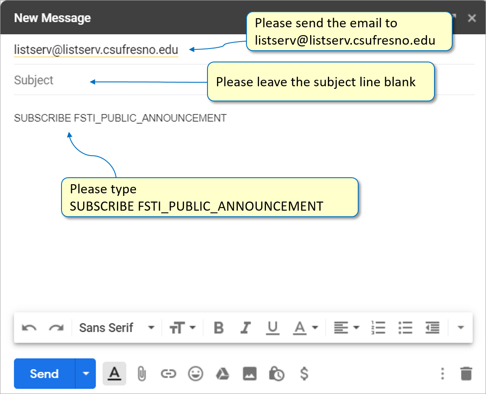This screenshot has width=486, height=394.
Task: Open the Sans Serif font dropdown
Action: click(117, 328)
